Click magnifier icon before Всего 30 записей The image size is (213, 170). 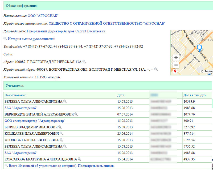[x=6, y=165]
